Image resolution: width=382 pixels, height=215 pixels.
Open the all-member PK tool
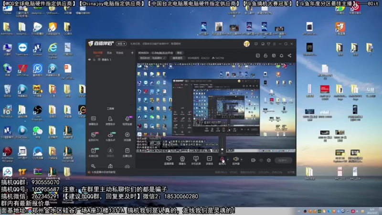93,137
